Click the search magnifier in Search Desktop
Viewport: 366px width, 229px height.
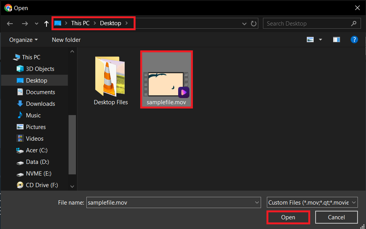(x=354, y=23)
